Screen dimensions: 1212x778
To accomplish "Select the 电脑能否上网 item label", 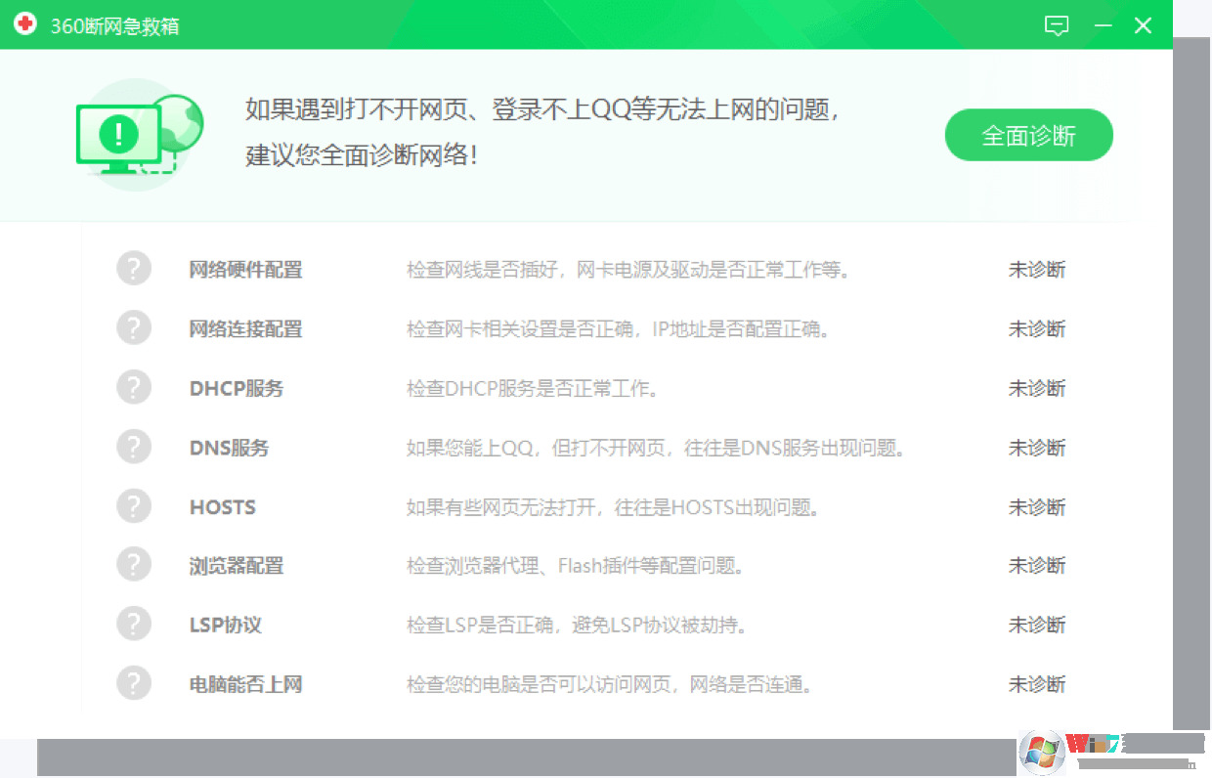I will tap(243, 684).
